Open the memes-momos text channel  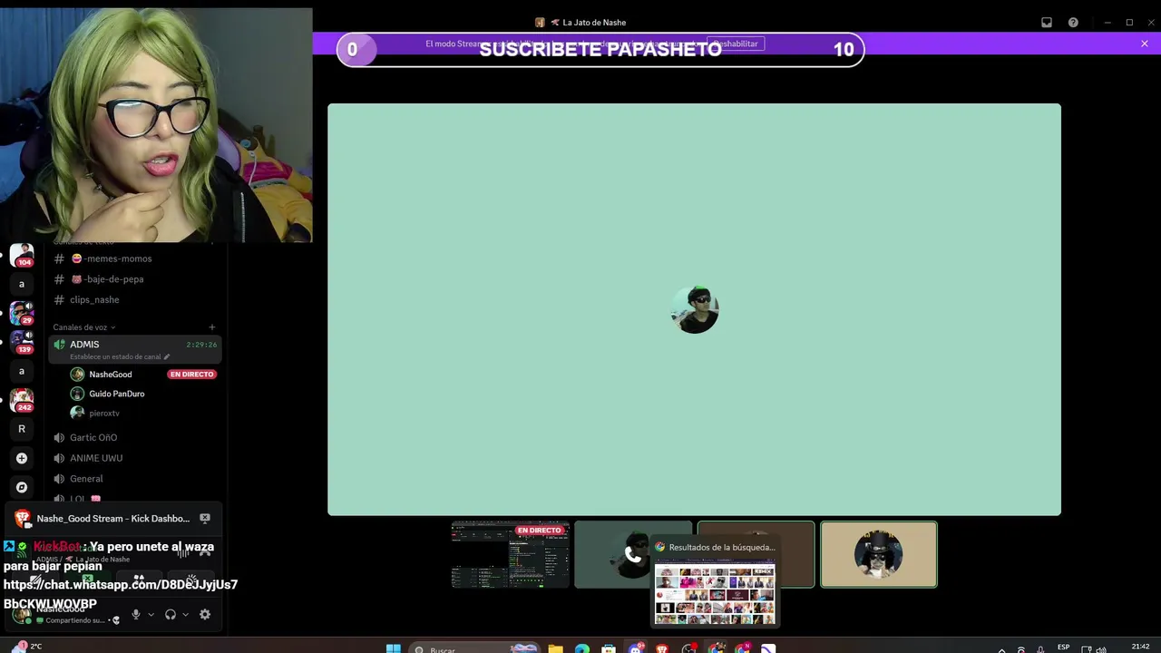tap(134, 258)
